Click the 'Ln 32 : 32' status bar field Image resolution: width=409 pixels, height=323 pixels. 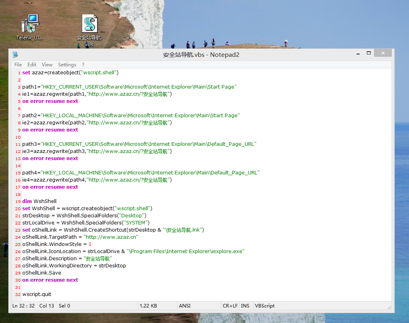tap(23, 306)
